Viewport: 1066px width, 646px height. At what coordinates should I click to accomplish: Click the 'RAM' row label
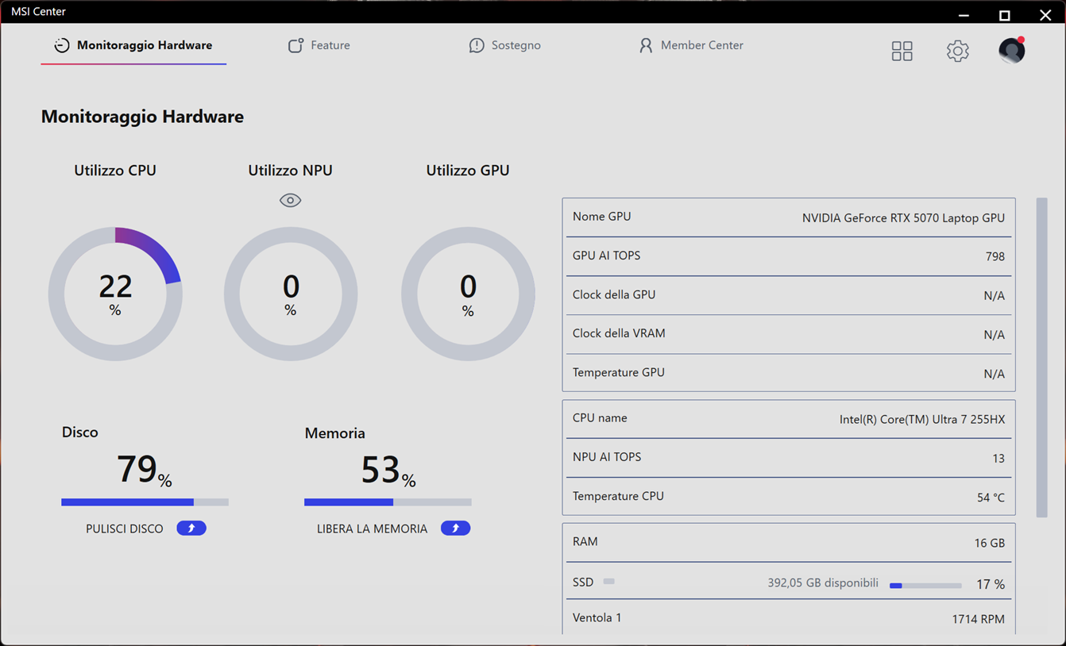click(x=585, y=541)
